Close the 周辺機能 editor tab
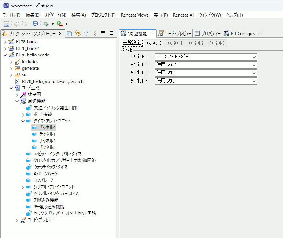283x238 pixels. [152, 34]
